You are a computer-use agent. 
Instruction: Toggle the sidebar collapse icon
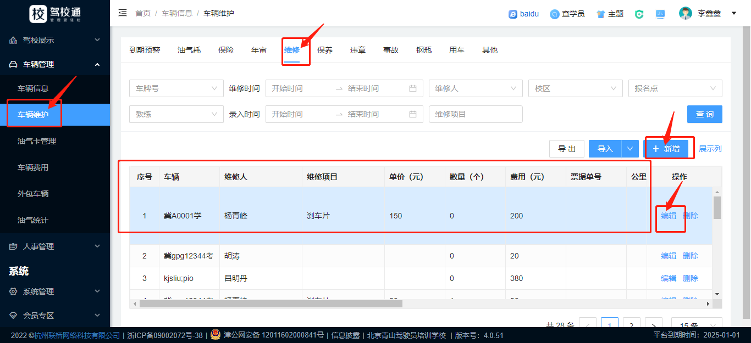(123, 13)
